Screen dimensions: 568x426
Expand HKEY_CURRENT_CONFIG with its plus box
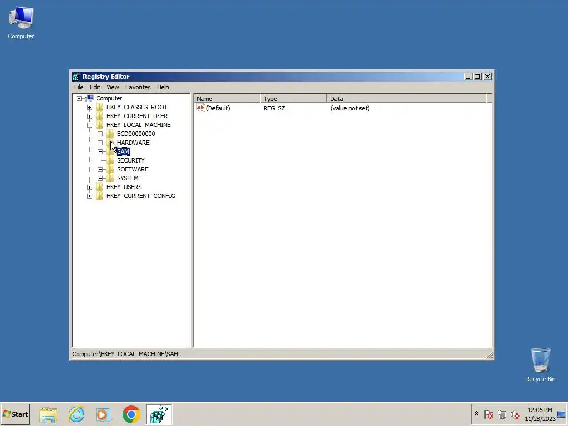click(x=89, y=196)
